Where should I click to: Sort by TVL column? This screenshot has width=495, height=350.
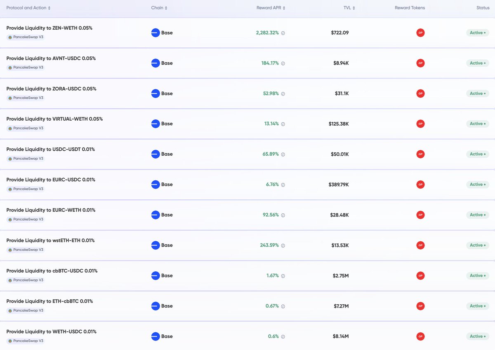349,8
